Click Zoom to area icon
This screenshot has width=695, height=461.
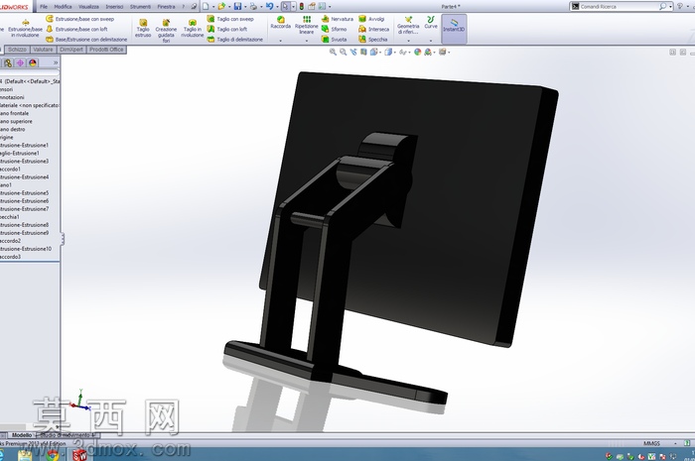(344, 53)
